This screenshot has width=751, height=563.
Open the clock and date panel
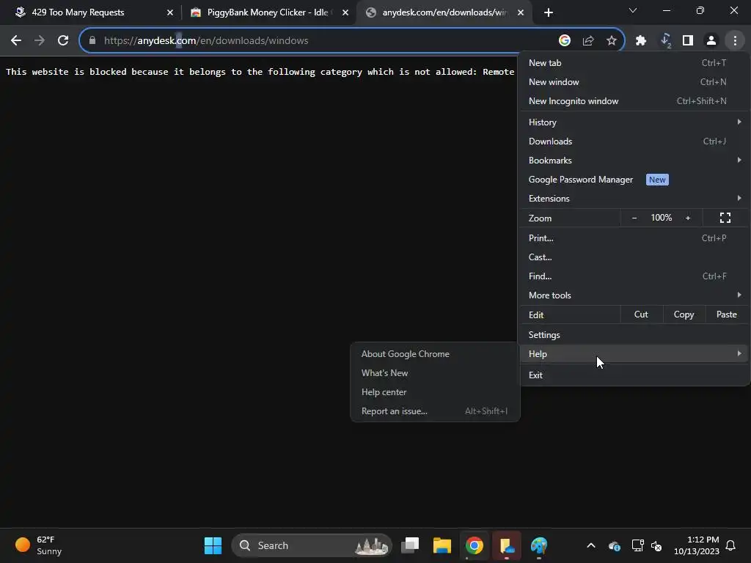click(x=697, y=545)
